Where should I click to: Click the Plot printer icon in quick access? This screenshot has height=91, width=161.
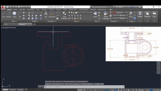click(x=19, y=7)
